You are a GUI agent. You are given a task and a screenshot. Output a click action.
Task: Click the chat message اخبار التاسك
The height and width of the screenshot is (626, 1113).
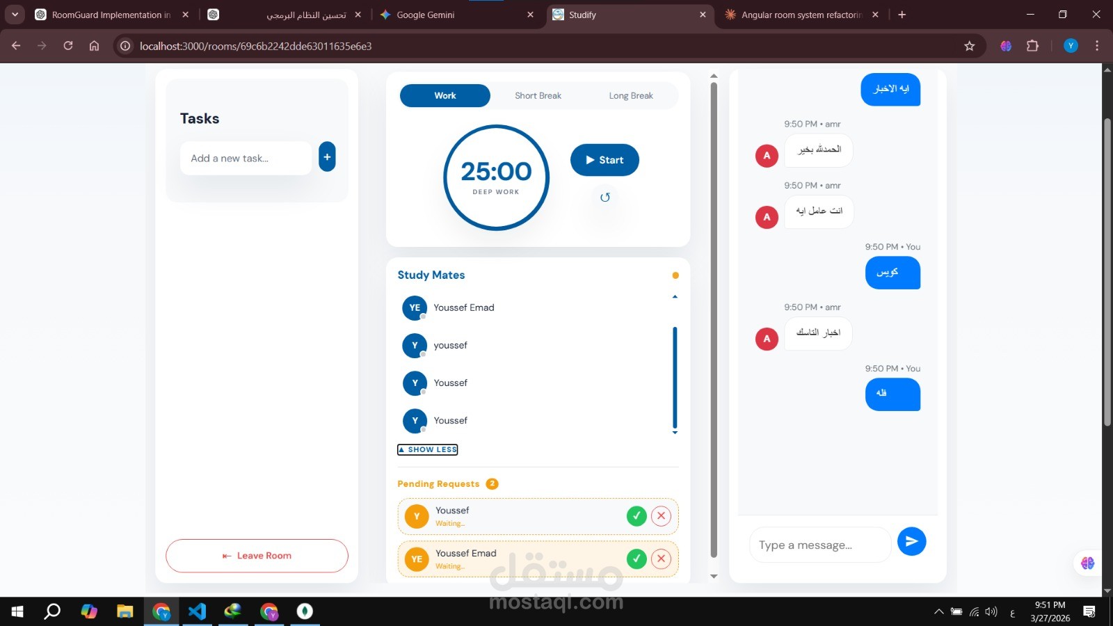819,333
